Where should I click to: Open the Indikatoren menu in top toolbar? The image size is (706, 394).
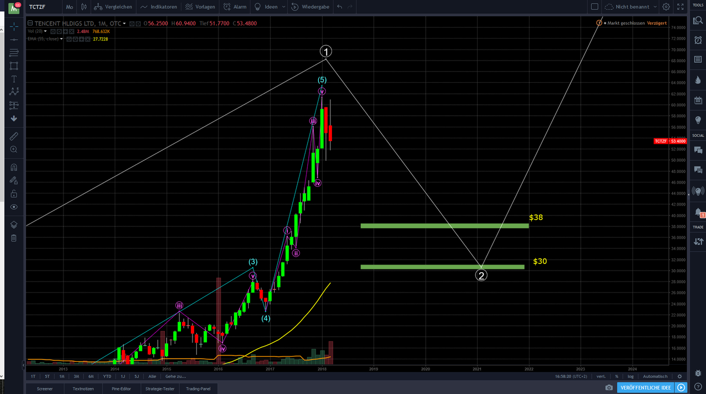[159, 7]
